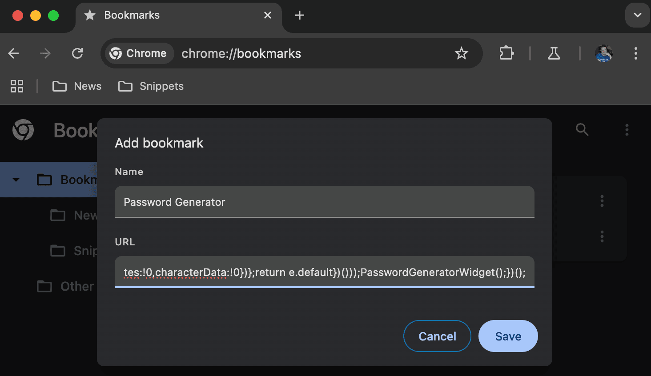651x376 pixels.
Task: Open the Chrome apps grid icon
Action: [x=17, y=86]
